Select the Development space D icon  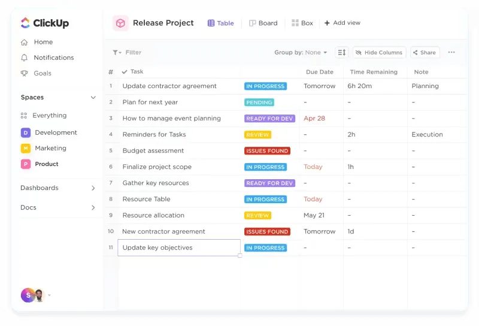tap(26, 132)
